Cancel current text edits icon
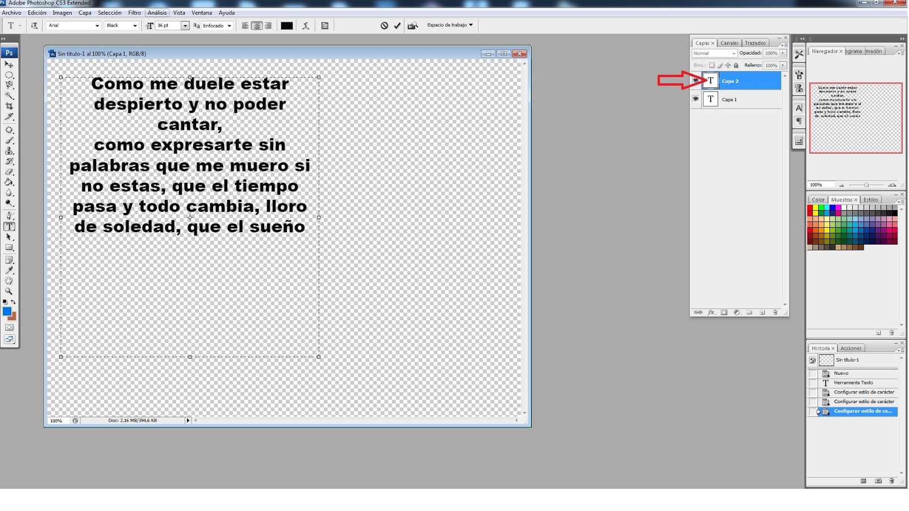 [384, 26]
